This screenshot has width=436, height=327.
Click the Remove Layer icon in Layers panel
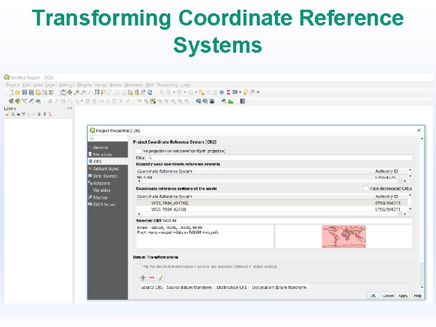pos(50,114)
